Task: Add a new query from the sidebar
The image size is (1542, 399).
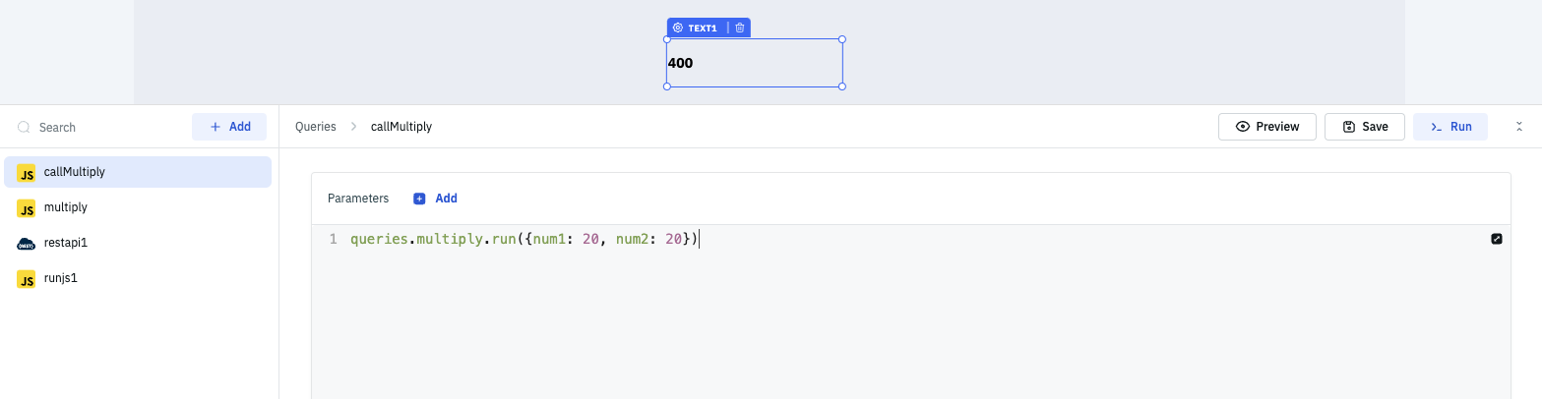Action: [x=229, y=127]
